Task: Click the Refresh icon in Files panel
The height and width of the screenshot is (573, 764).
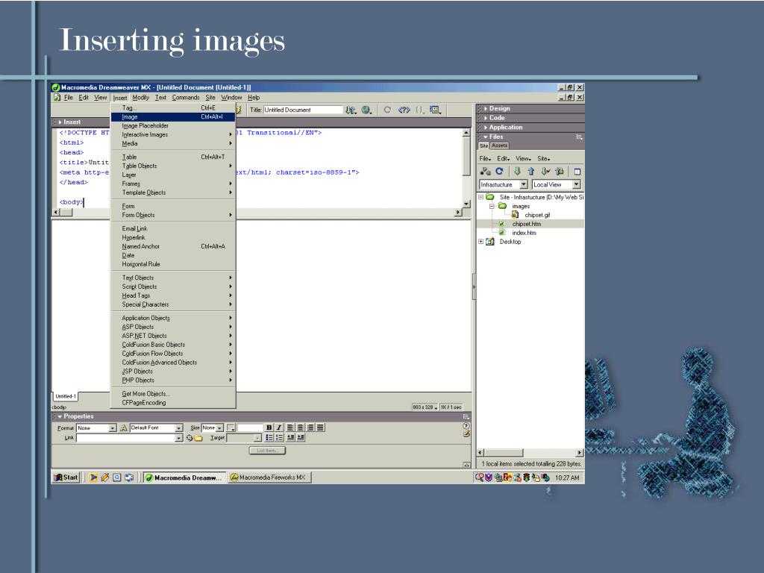Action: tap(499, 171)
